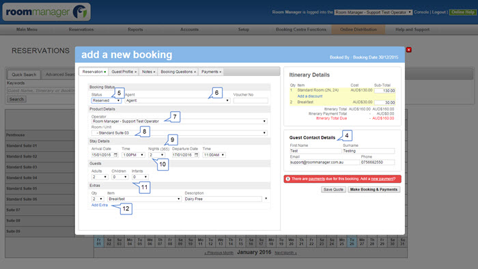Open the Departure Date calendar picker icon
This screenshot has height=269, width=478.
[197, 155]
